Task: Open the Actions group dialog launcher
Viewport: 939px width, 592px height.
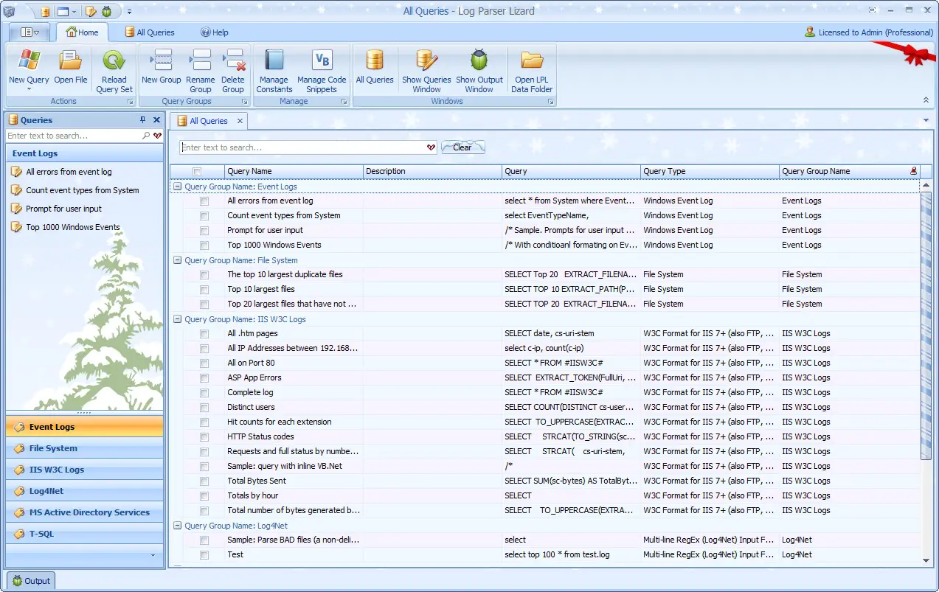Action: [130, 102]
